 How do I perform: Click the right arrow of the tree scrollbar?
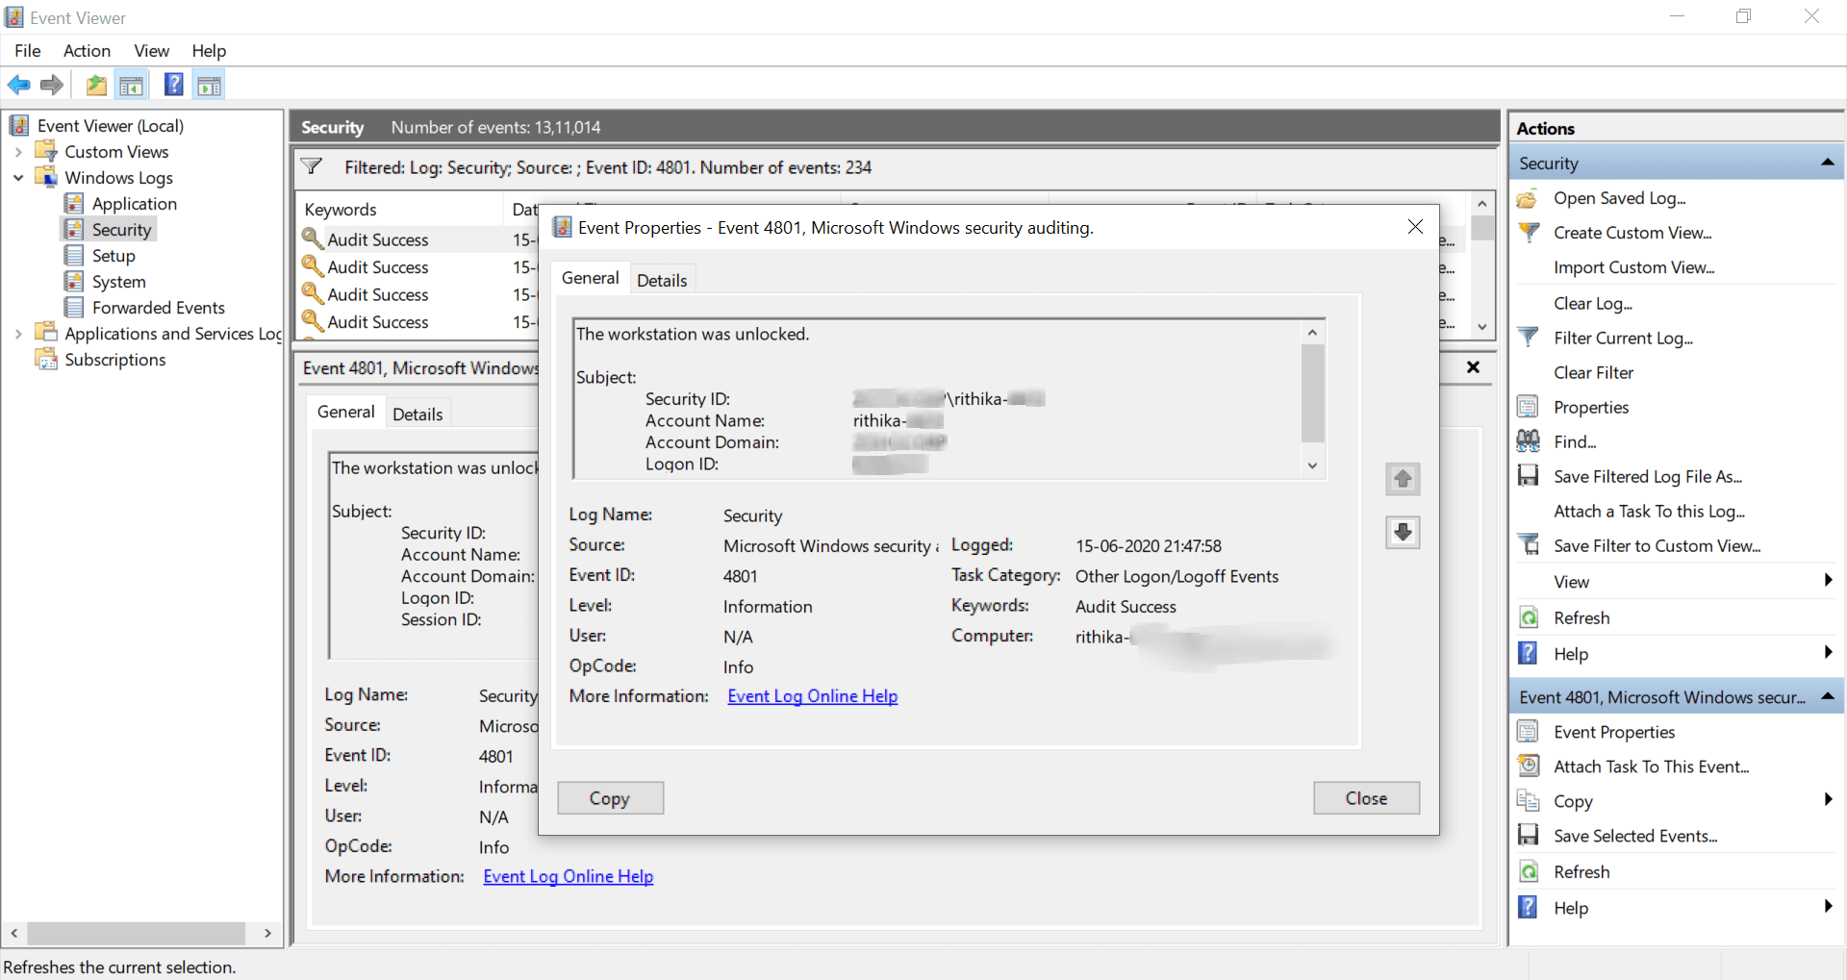coord(267,933)
